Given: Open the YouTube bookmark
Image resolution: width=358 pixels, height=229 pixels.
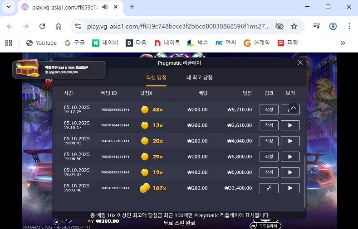Looking at the screenshot, I should [41, 43].
